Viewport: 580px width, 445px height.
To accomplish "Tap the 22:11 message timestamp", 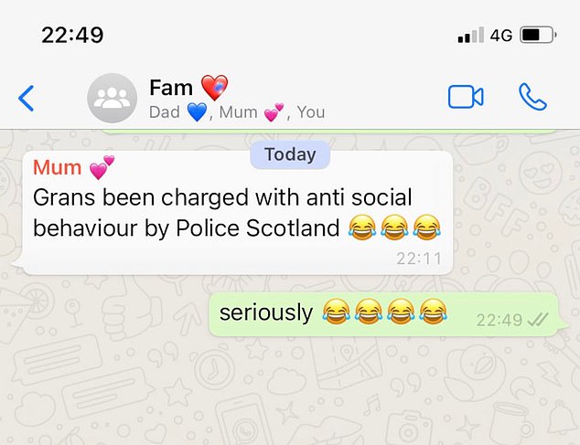I will (x=419, y=259).
